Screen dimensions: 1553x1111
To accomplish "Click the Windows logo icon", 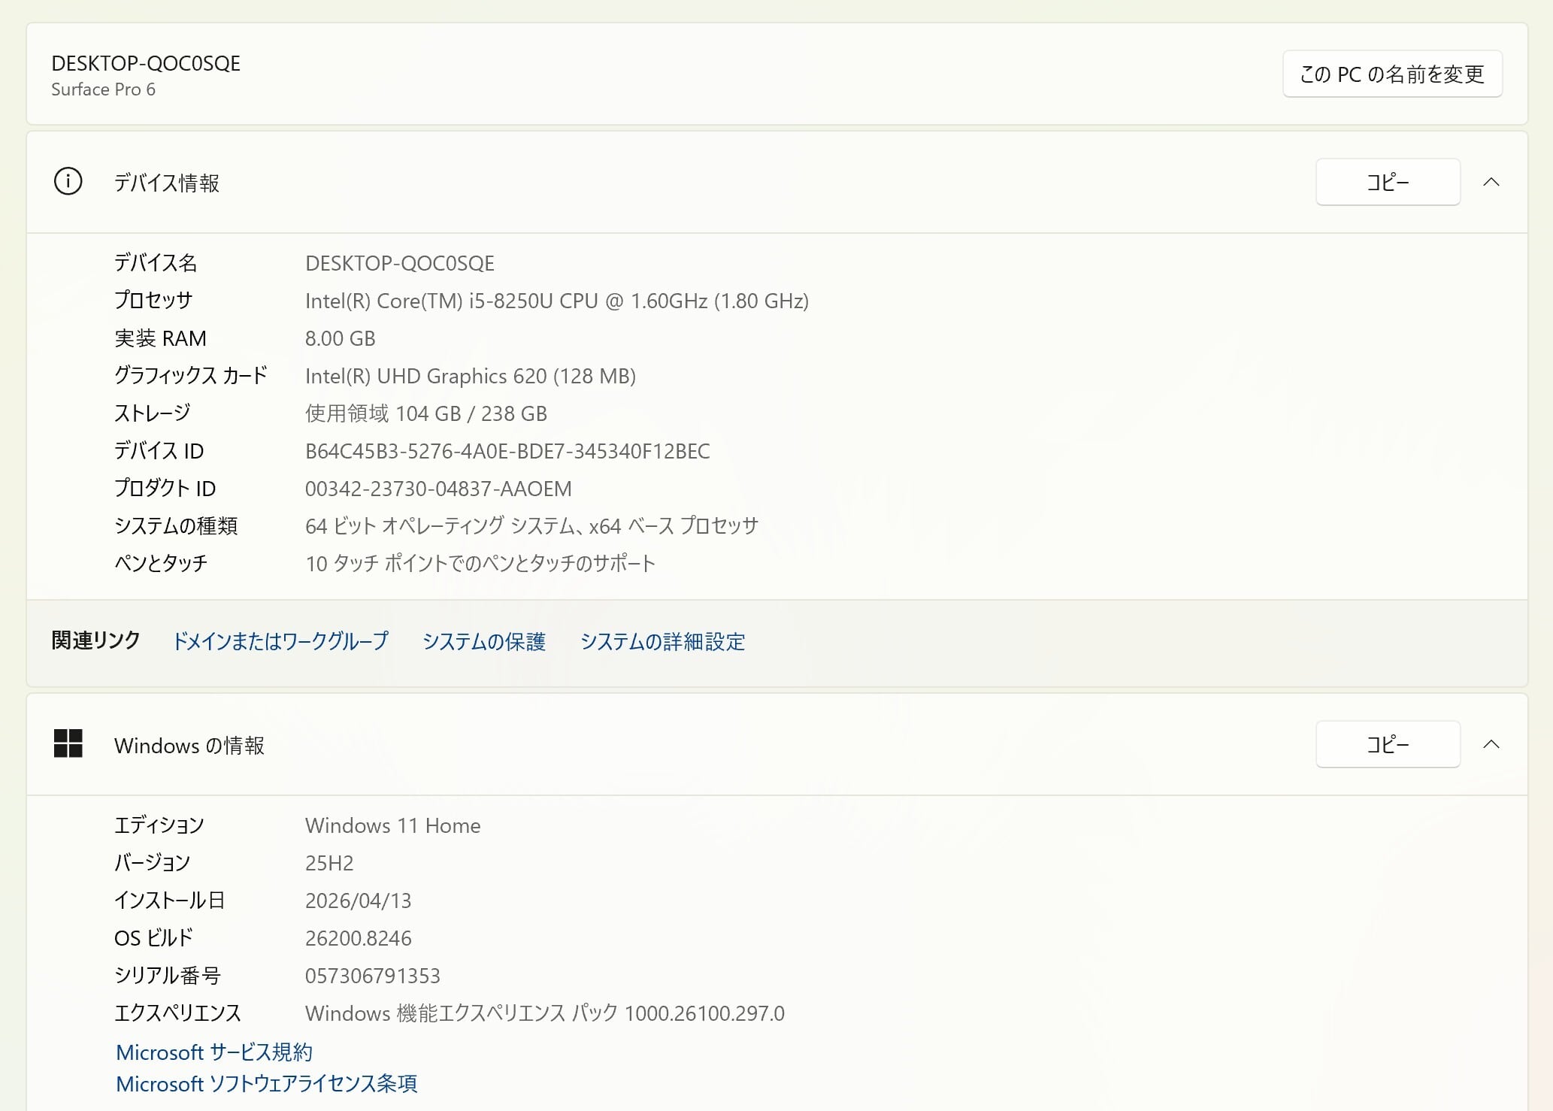I will tap(68, 743).
